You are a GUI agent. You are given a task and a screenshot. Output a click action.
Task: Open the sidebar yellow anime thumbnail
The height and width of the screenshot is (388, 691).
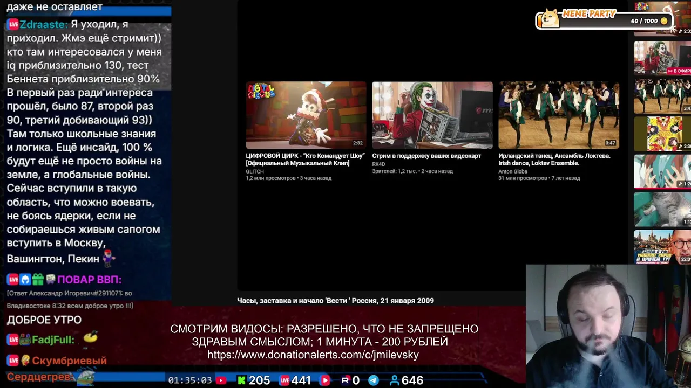coord(662,134)
